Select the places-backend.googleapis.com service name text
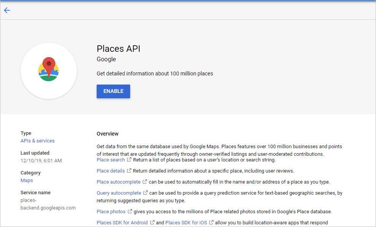This screenshot has width=376, height=227. [48, 203]
